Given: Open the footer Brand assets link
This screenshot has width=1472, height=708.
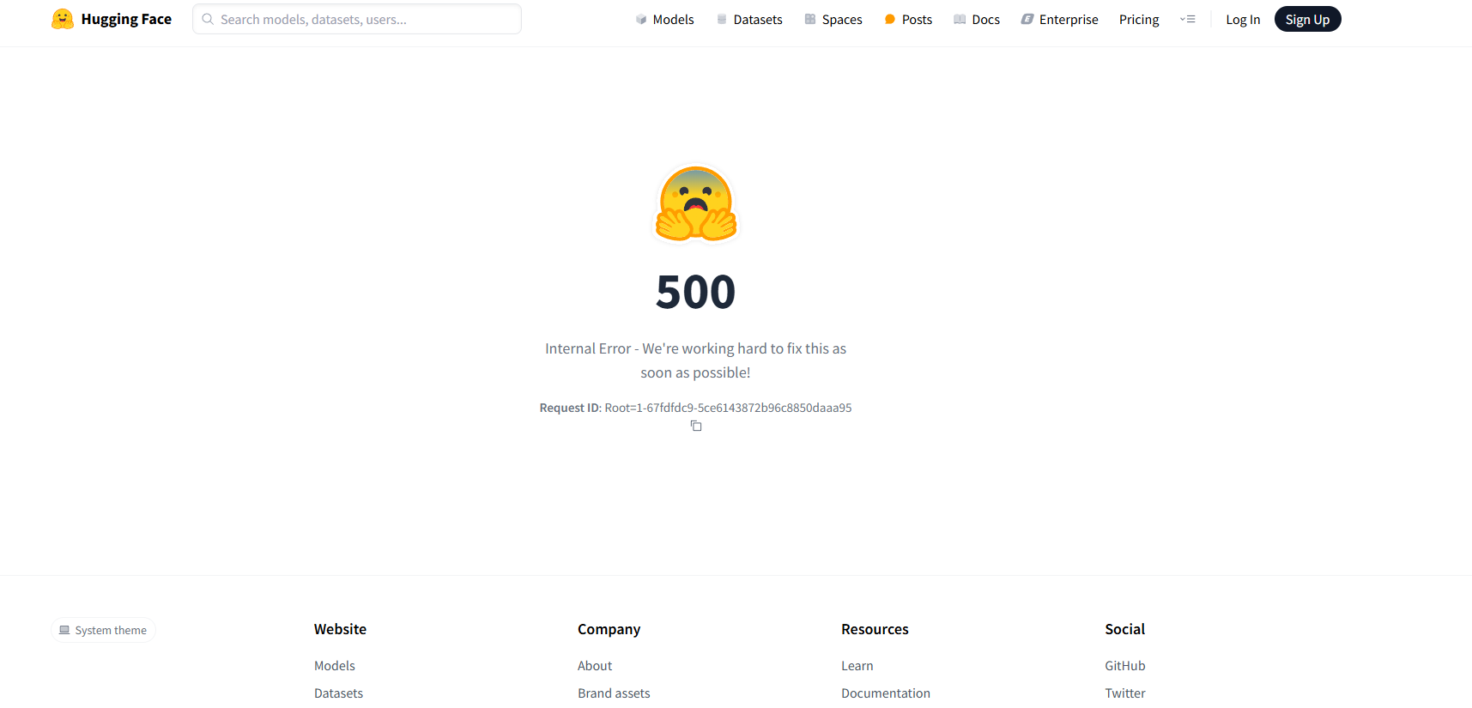Looking at the screenshot, I should [614, 693].
